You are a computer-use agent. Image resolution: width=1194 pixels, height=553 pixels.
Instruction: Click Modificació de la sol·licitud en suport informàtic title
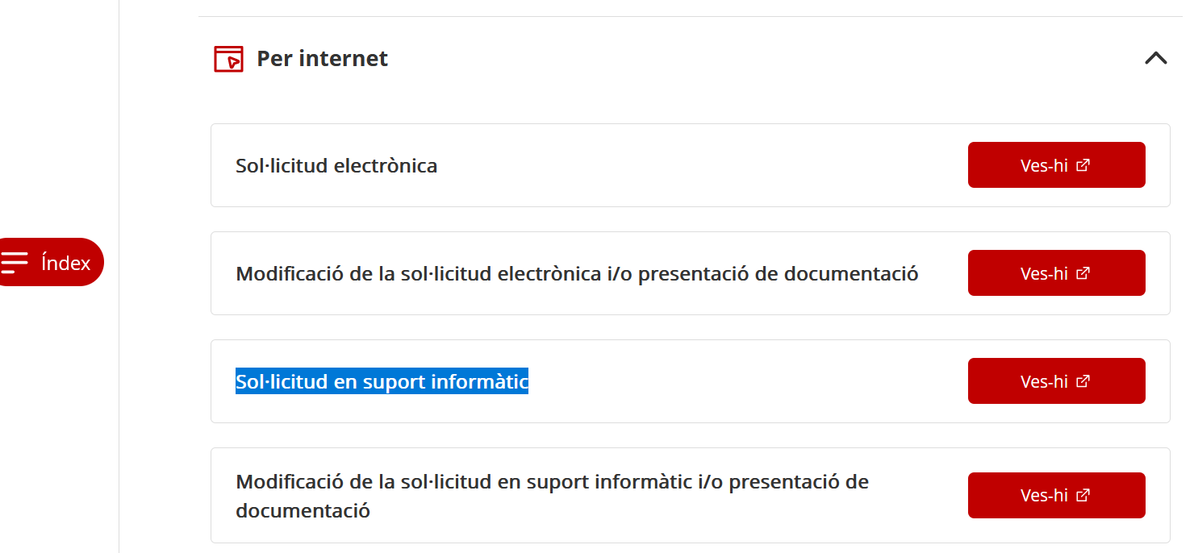tap(552, 482)
